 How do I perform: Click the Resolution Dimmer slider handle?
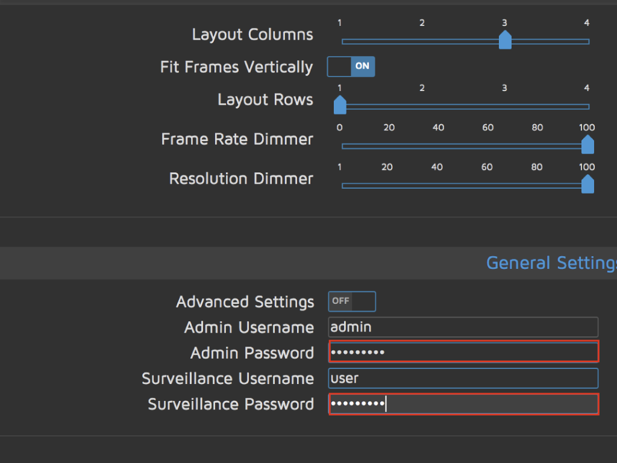[587, 184]
